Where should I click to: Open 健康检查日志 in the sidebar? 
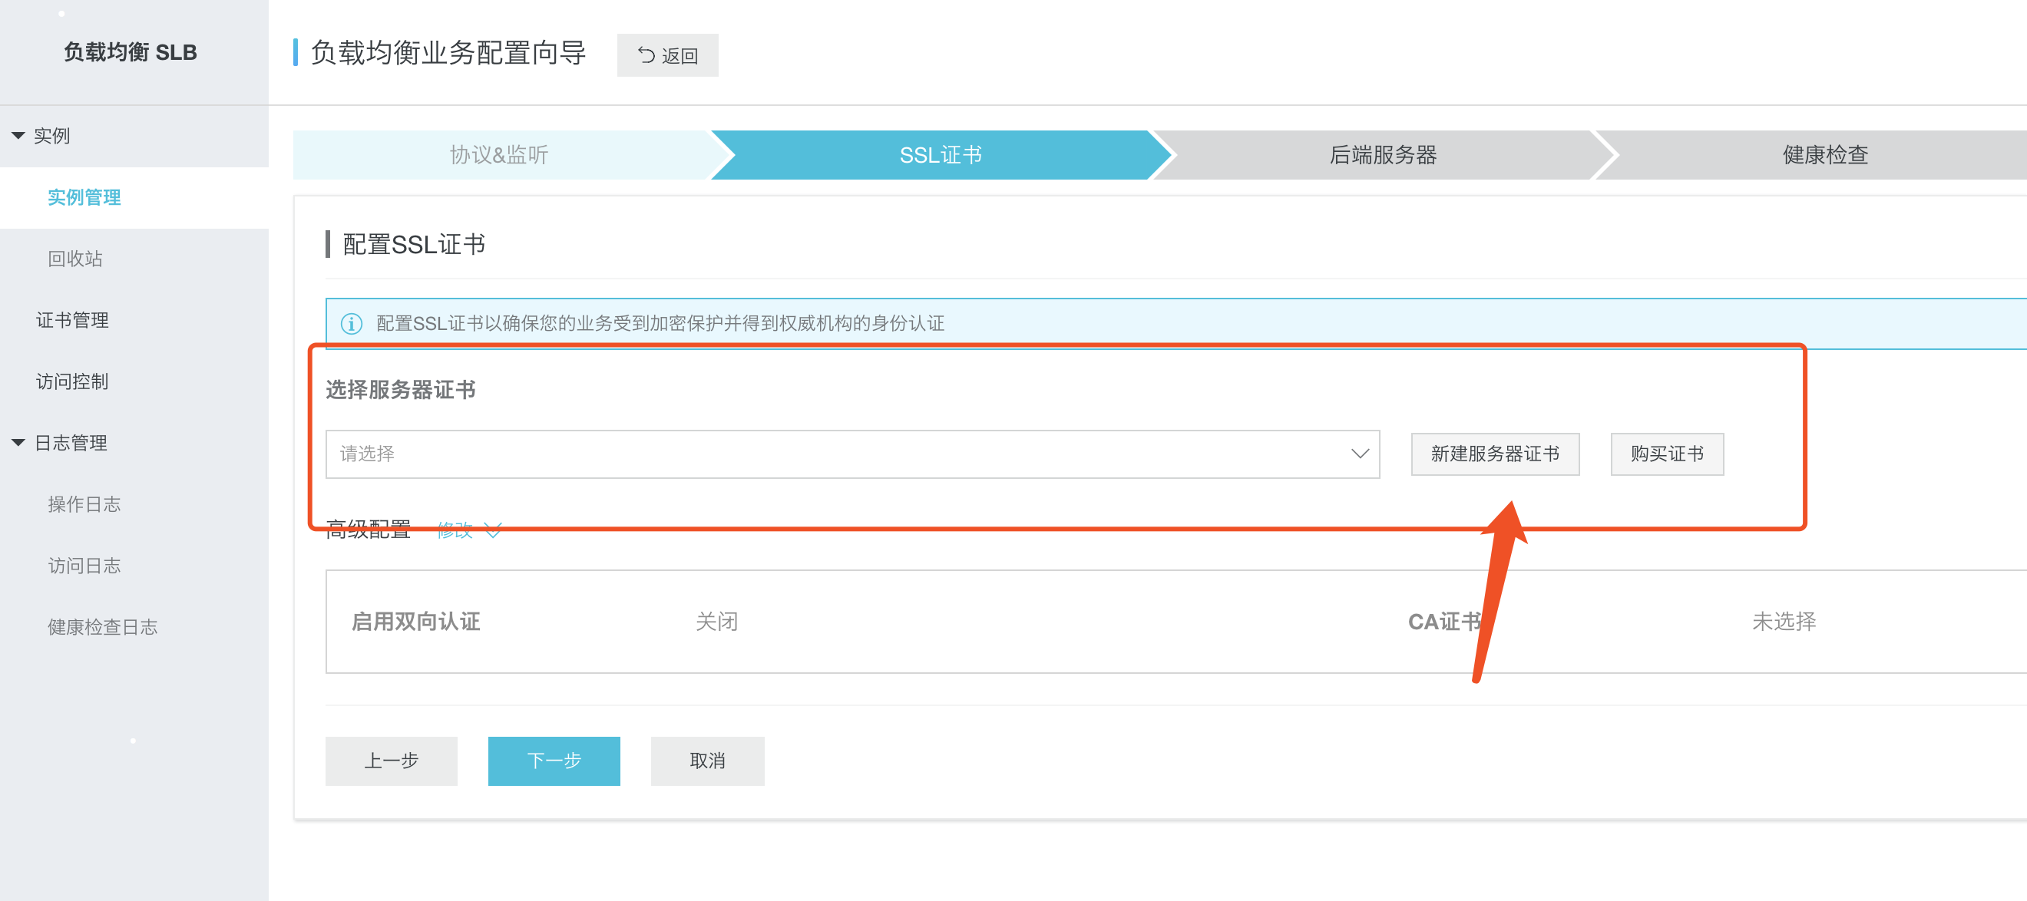point(102,626)
